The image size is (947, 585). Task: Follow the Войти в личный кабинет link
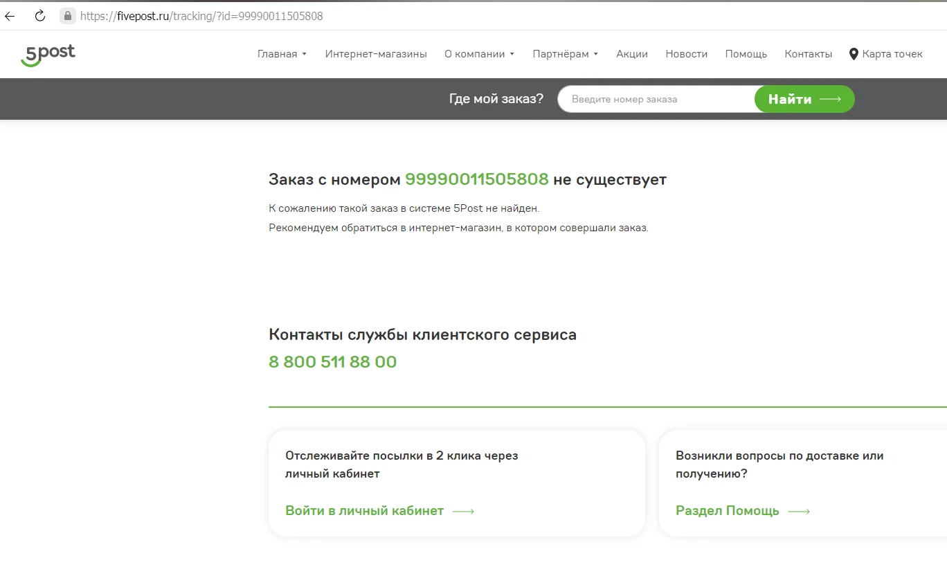point(379,511)
